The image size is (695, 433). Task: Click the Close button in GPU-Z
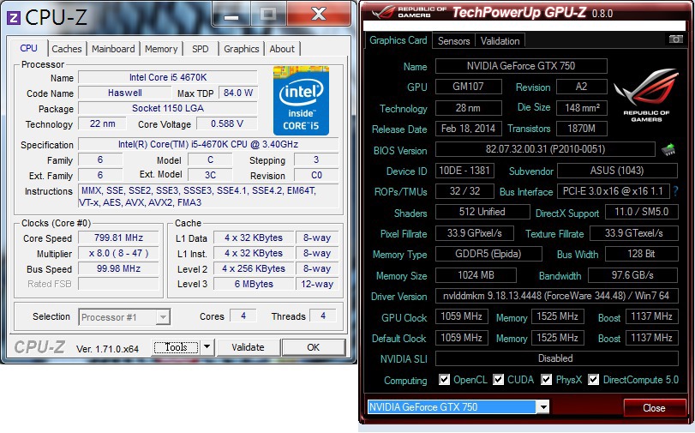point(654,408)
